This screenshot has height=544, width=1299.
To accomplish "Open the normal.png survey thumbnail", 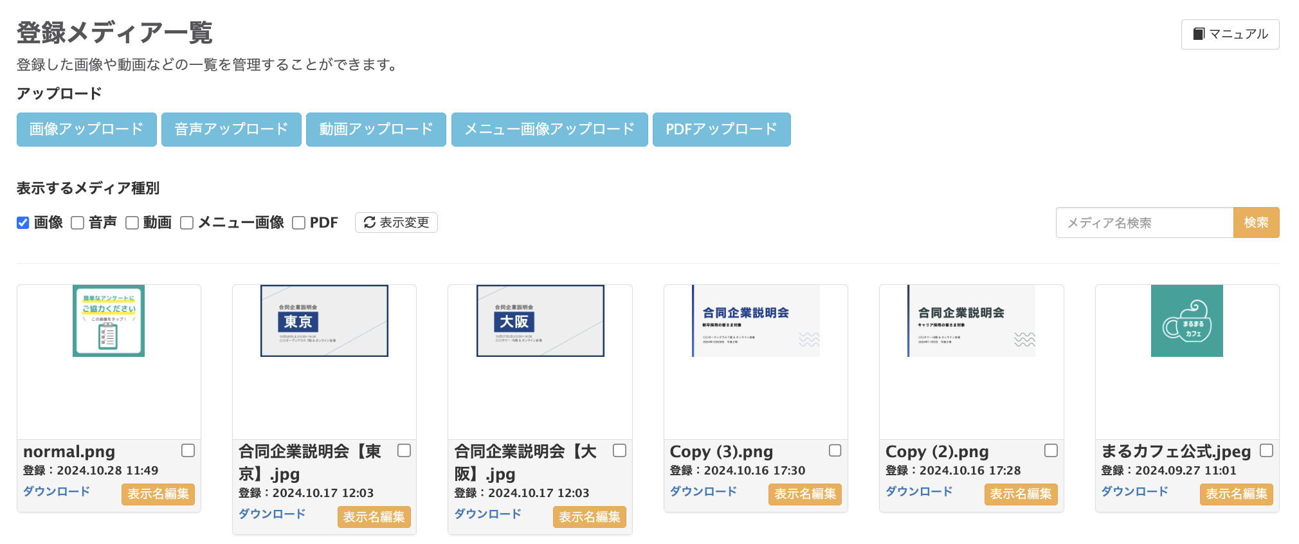I will [x=109, y=321].
